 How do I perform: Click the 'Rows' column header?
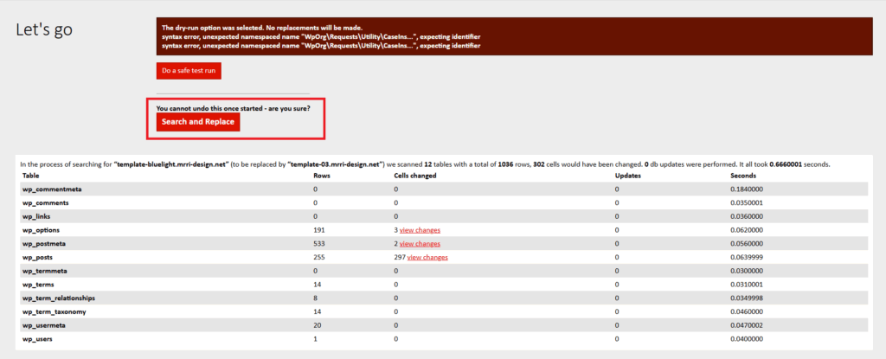click(321, 176)
